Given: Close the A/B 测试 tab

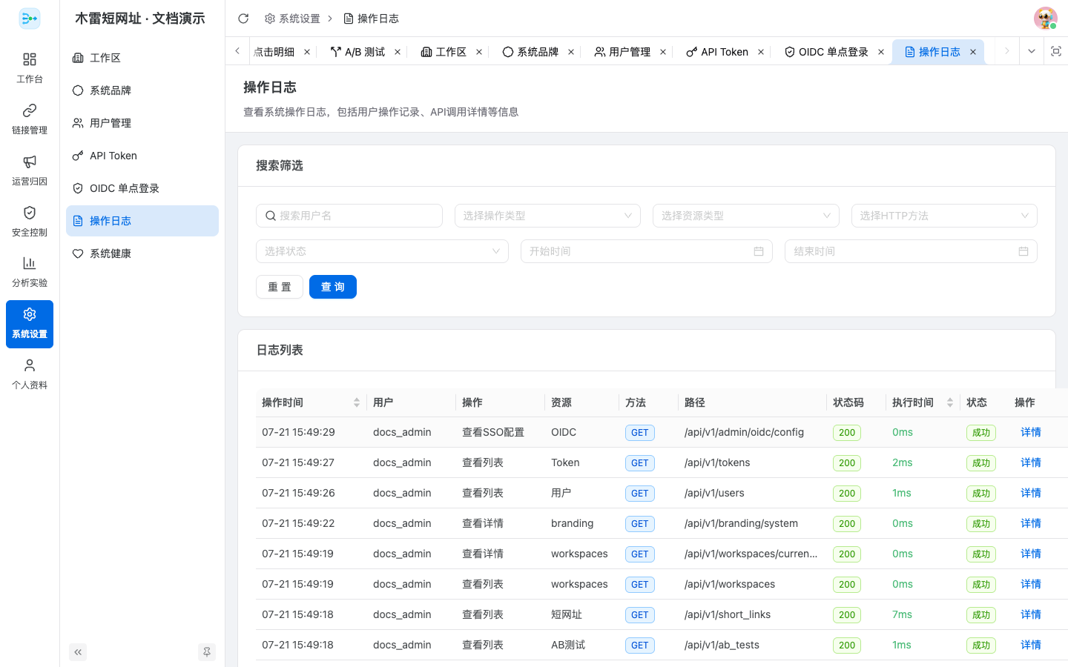Looking at the screenshot, I should click(398, 52).
